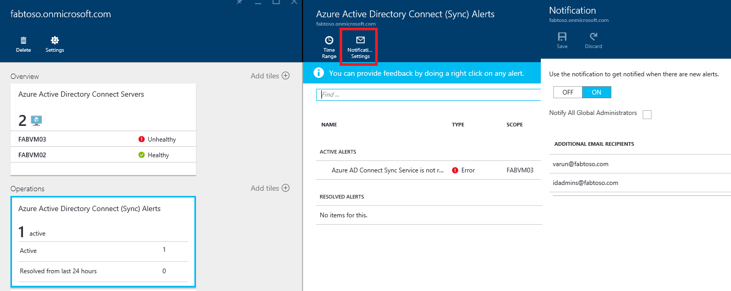
Task: Click the ADDITIONAL EMAIL RECIPIENTS header
Action: click(594, 144)
